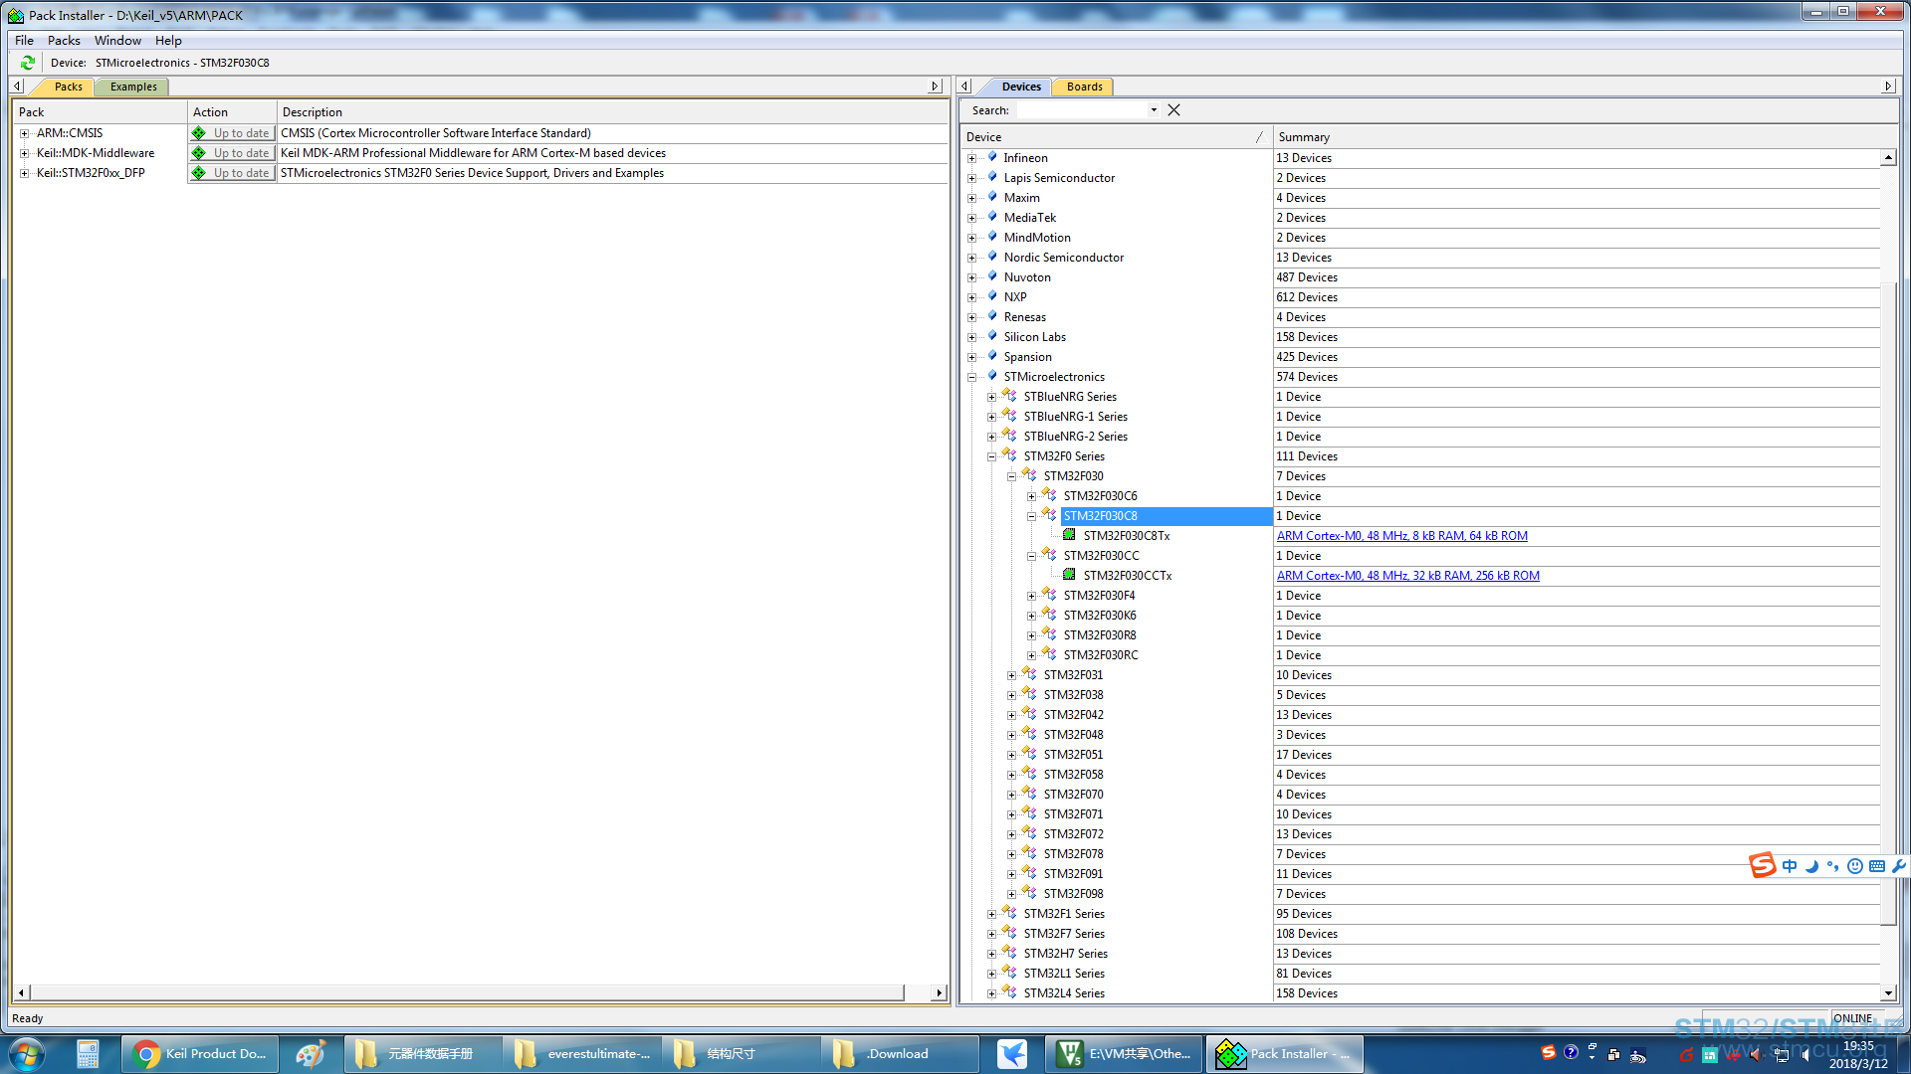
Task: Open the 32 kB RAM, 256 kB ROM link
Action: coord(1407,576)
